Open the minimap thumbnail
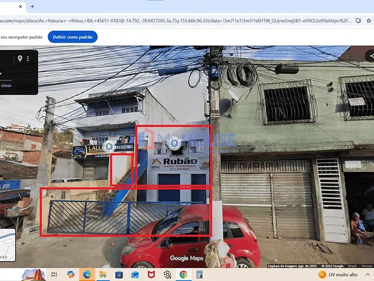Viewport: 374px width, 281px height. pyautogui.click(x=8, y=245)
